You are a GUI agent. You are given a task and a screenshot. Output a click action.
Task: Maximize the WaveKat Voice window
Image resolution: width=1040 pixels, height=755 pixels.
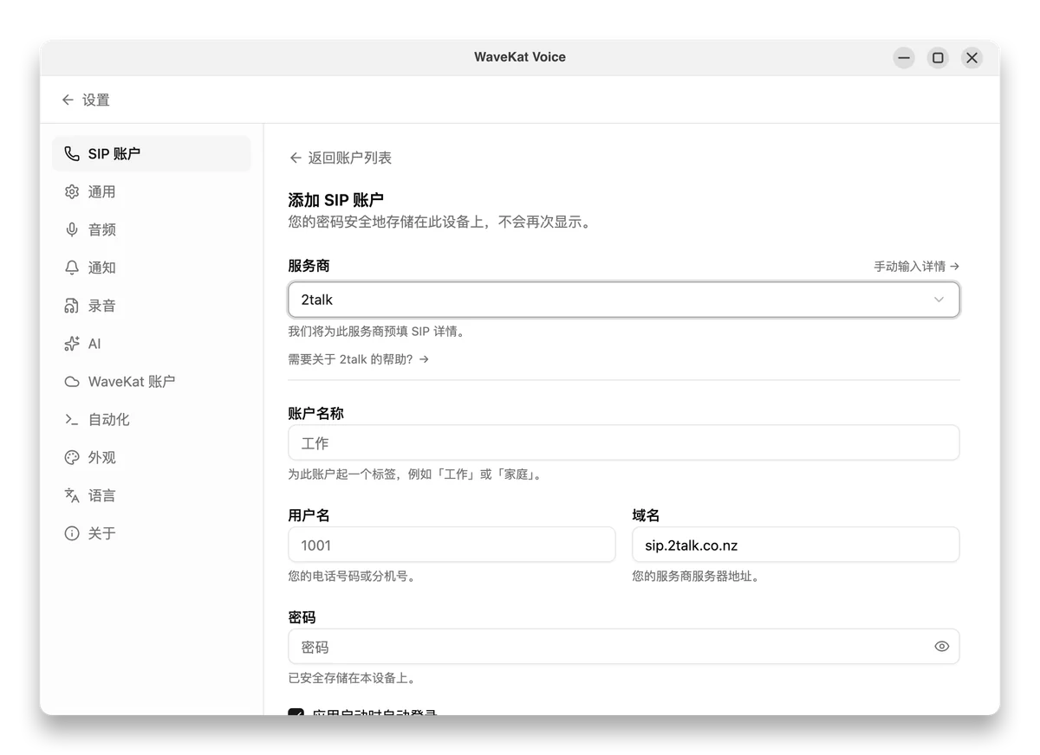[938, 58]
